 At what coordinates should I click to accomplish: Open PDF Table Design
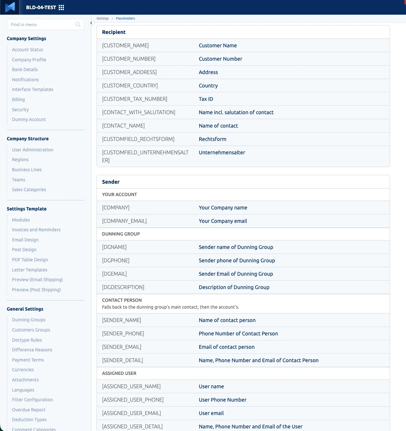point(30,260)
